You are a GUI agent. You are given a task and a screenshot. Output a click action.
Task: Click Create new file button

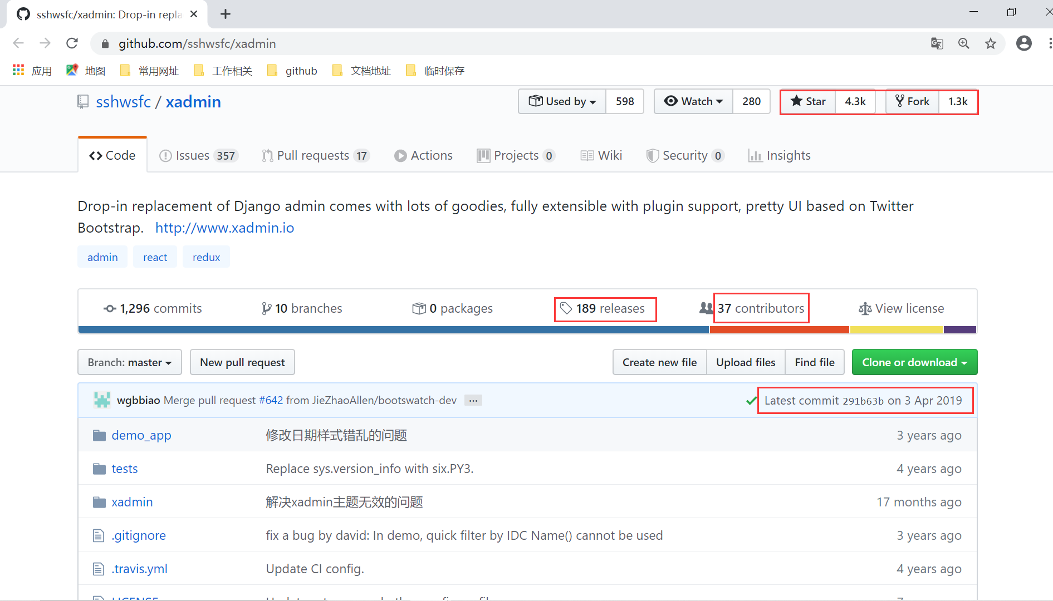pyautogui.click(x=660, y=362)
